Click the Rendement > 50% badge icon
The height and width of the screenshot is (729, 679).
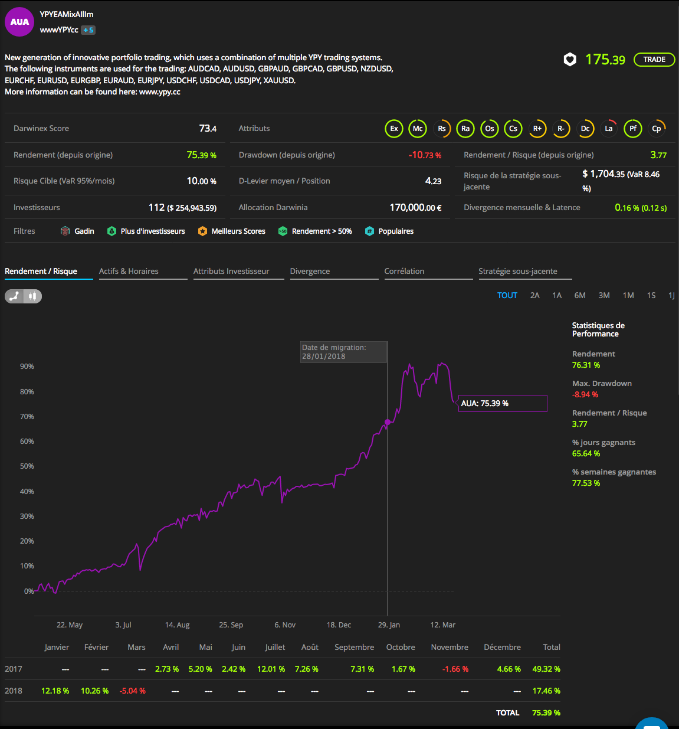pyautogui.click(x=283, y=231)
